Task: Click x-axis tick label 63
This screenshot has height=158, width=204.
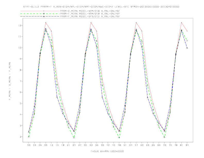Action: click(x=148, y=145)
